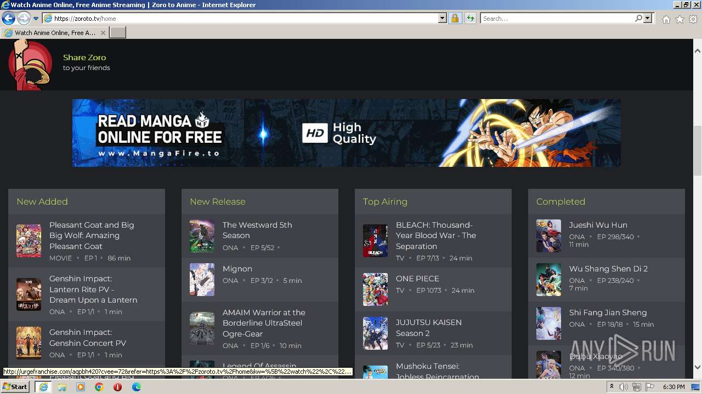This screenshot has height=394, width=702.
Task: Open the Windows Start button
Action: pos(15,387)
